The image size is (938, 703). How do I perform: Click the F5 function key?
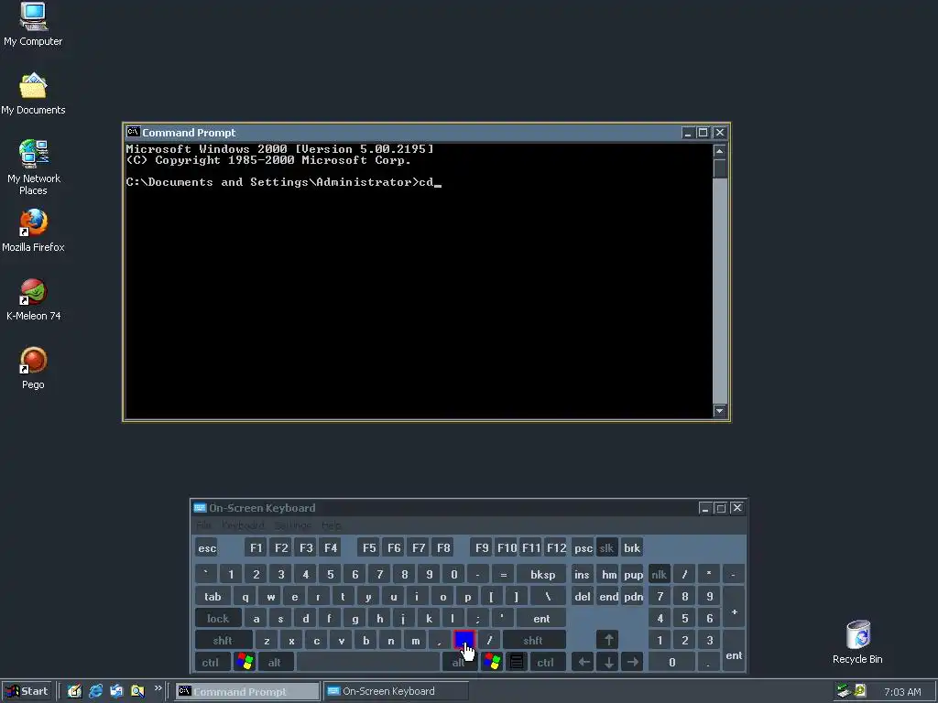pos(370,547)
